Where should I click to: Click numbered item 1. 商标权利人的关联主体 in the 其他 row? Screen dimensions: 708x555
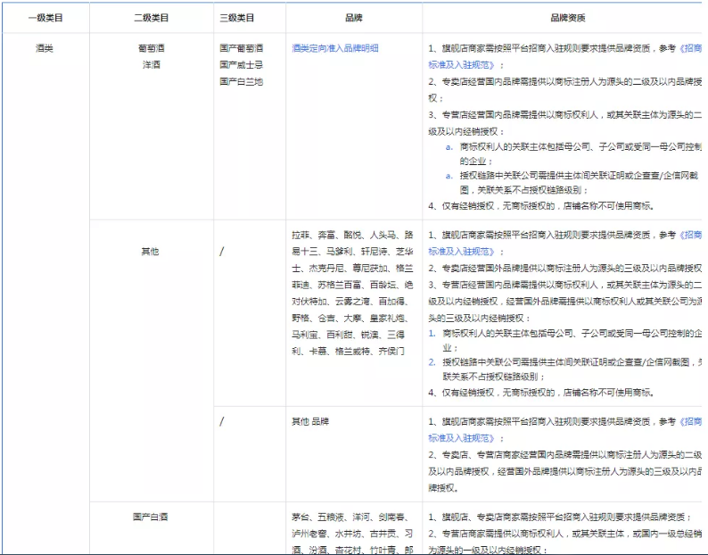tap(564, 333)
